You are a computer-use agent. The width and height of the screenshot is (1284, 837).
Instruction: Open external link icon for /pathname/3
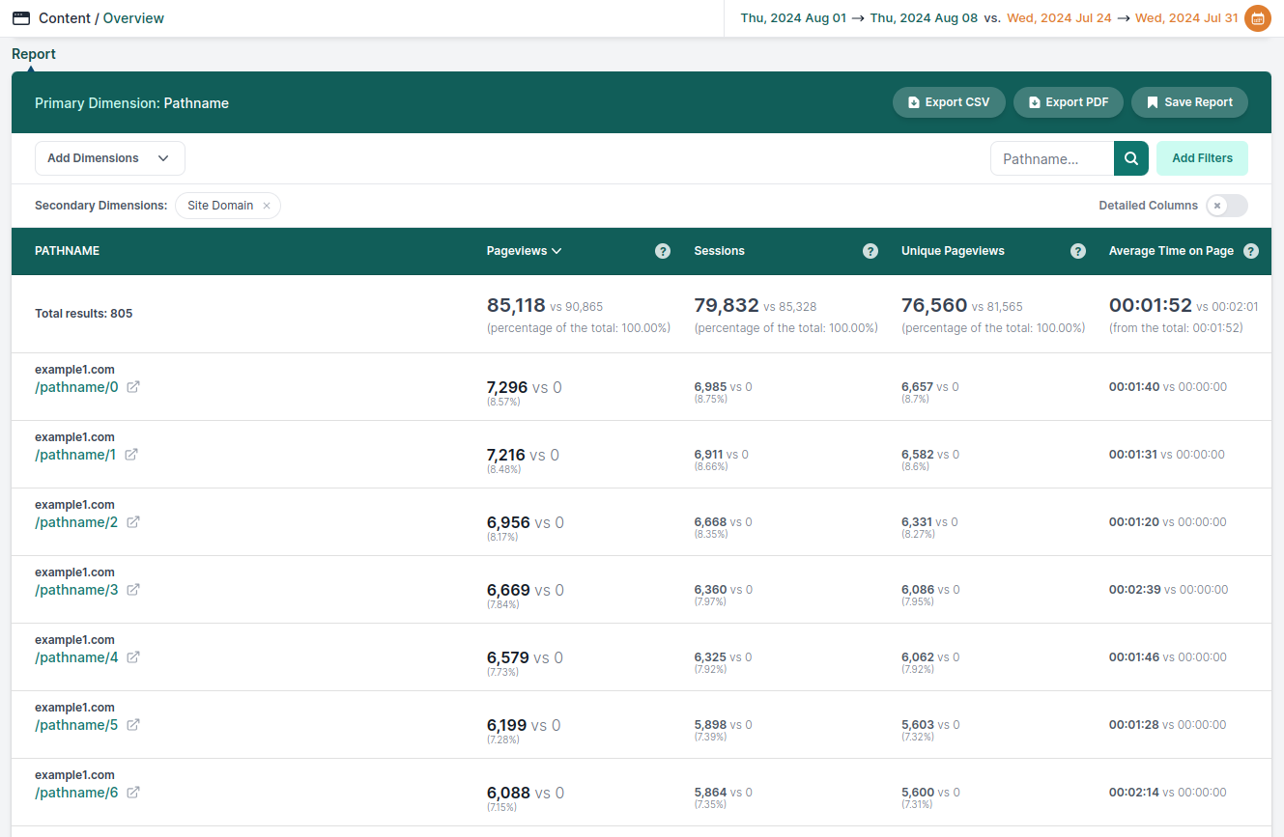tap(133, 590)
